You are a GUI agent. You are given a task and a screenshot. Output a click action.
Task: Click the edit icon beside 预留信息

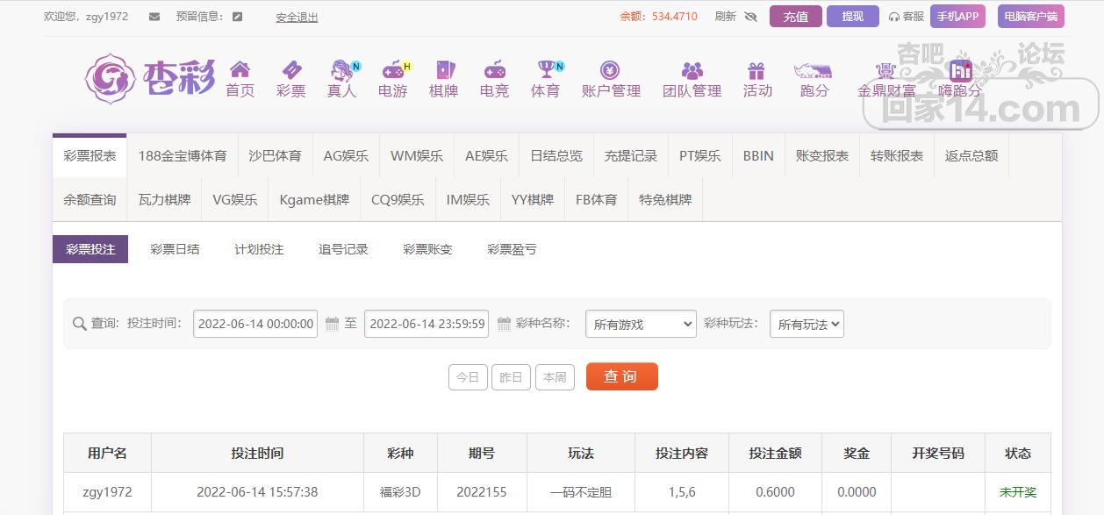coord(237,17)
